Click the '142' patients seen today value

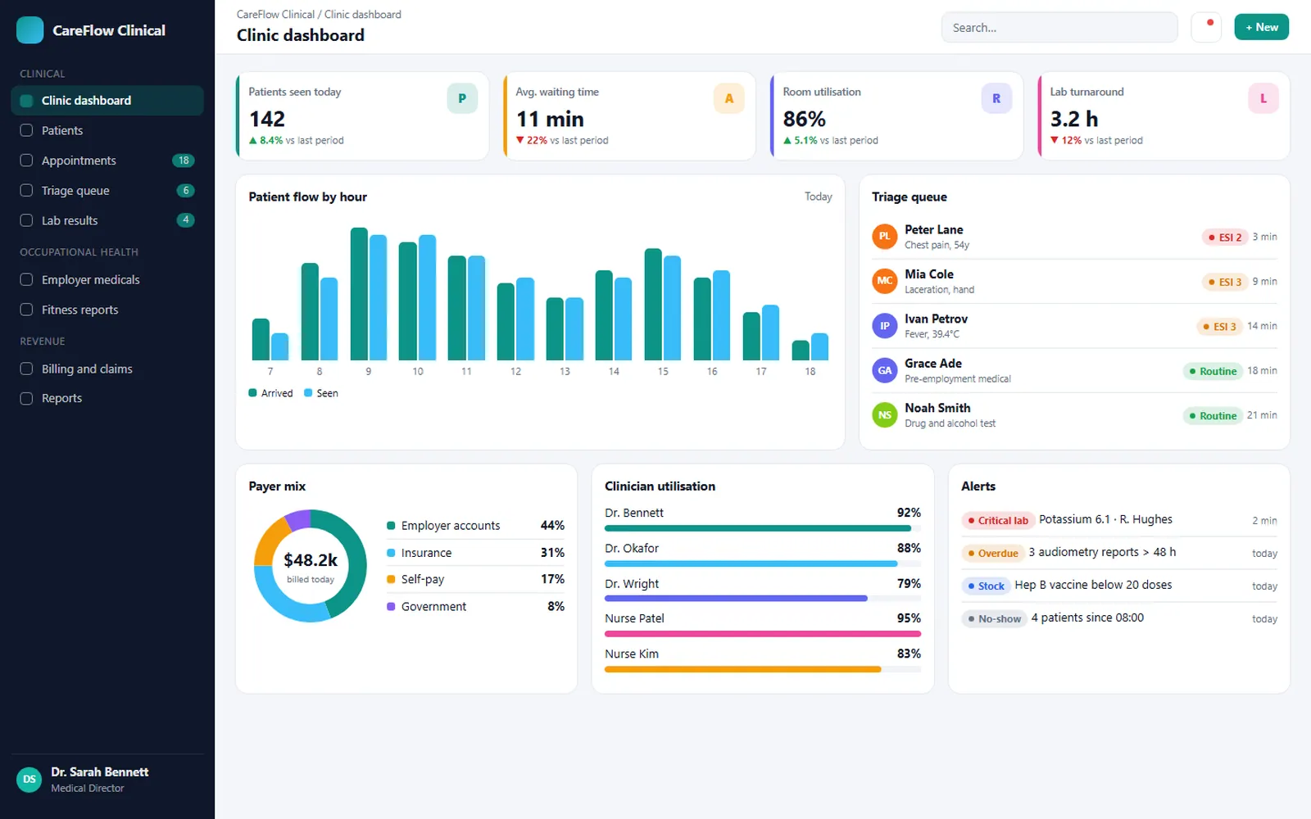click(x=267, y=120)
